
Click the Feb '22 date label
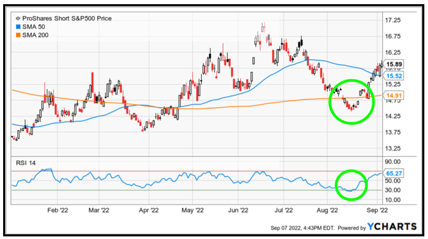57,210
